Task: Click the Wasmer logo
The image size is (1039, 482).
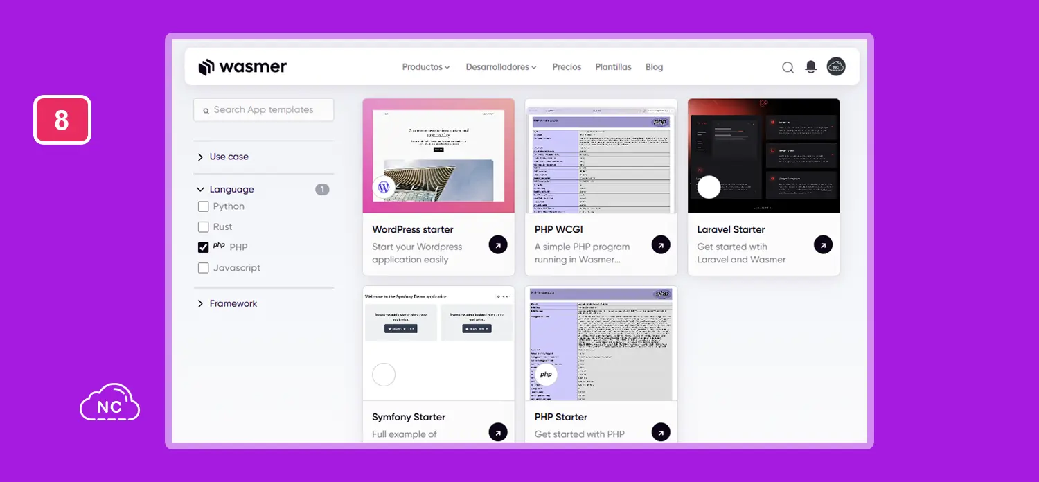Action: coord(242,67)
